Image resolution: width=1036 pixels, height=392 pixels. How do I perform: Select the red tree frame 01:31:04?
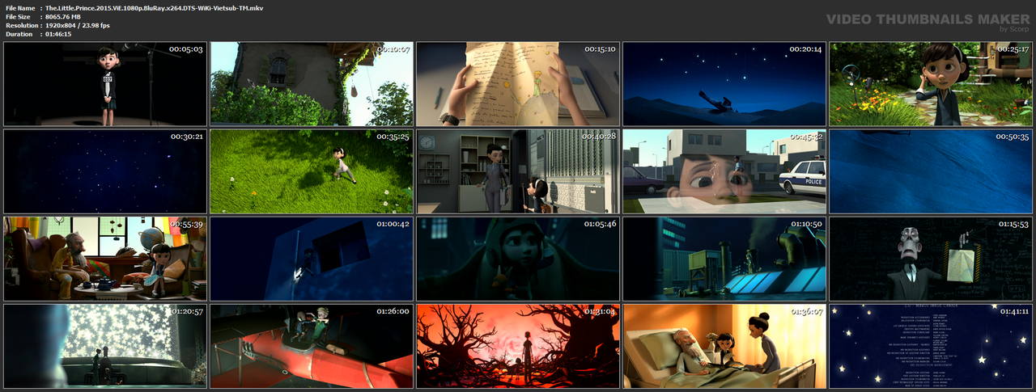[518, 346]
